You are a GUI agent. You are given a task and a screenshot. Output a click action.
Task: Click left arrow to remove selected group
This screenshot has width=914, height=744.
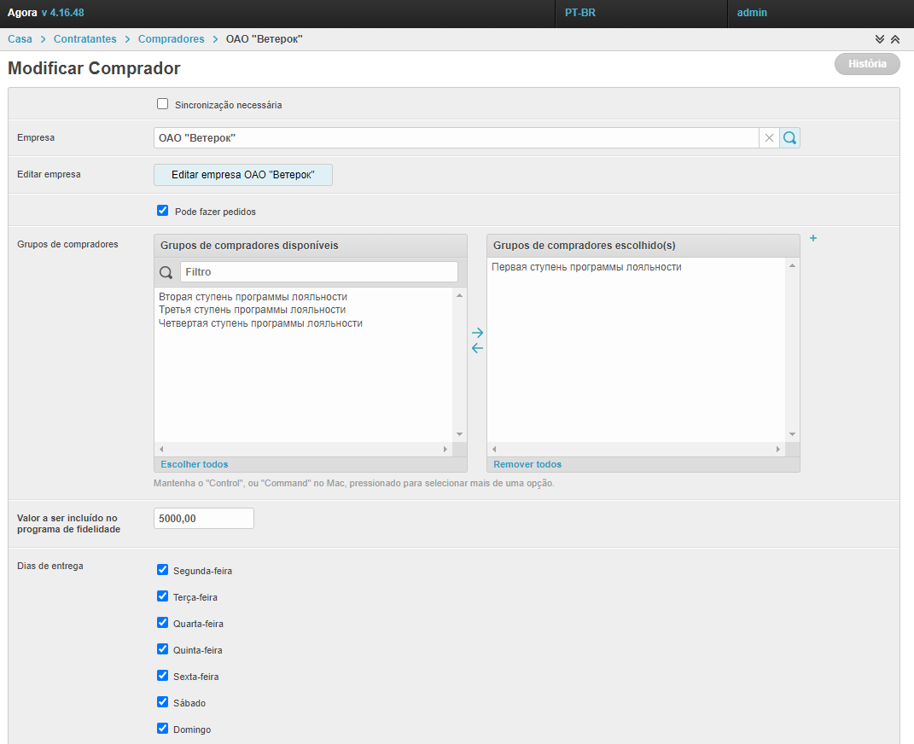coord(477,348)
